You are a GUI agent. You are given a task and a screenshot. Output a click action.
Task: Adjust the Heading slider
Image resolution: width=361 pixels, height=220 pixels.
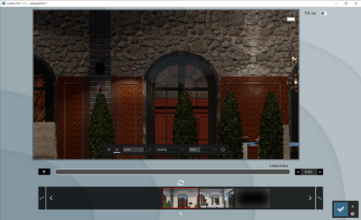pos(168,150)
